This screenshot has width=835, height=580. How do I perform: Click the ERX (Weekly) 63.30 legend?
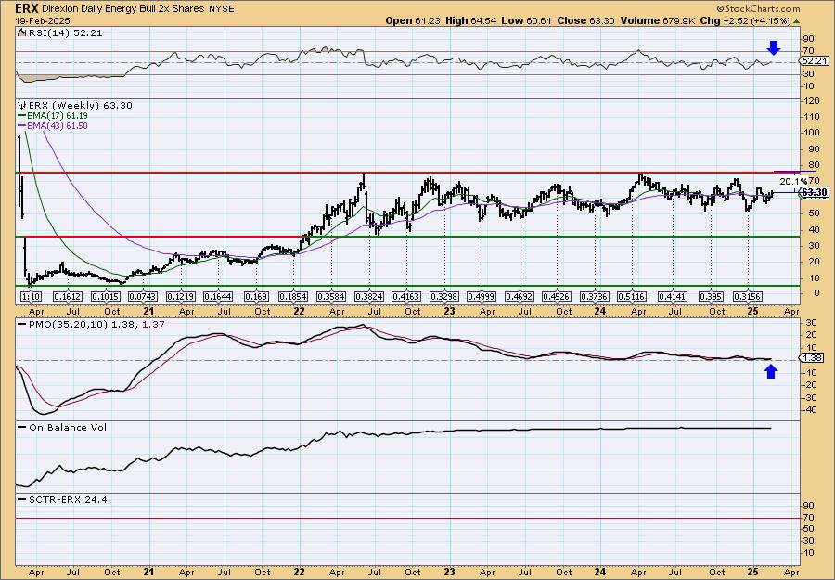(81, 105)
